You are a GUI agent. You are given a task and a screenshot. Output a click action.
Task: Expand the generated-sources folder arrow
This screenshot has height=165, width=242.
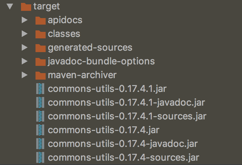tap(25, 47)
